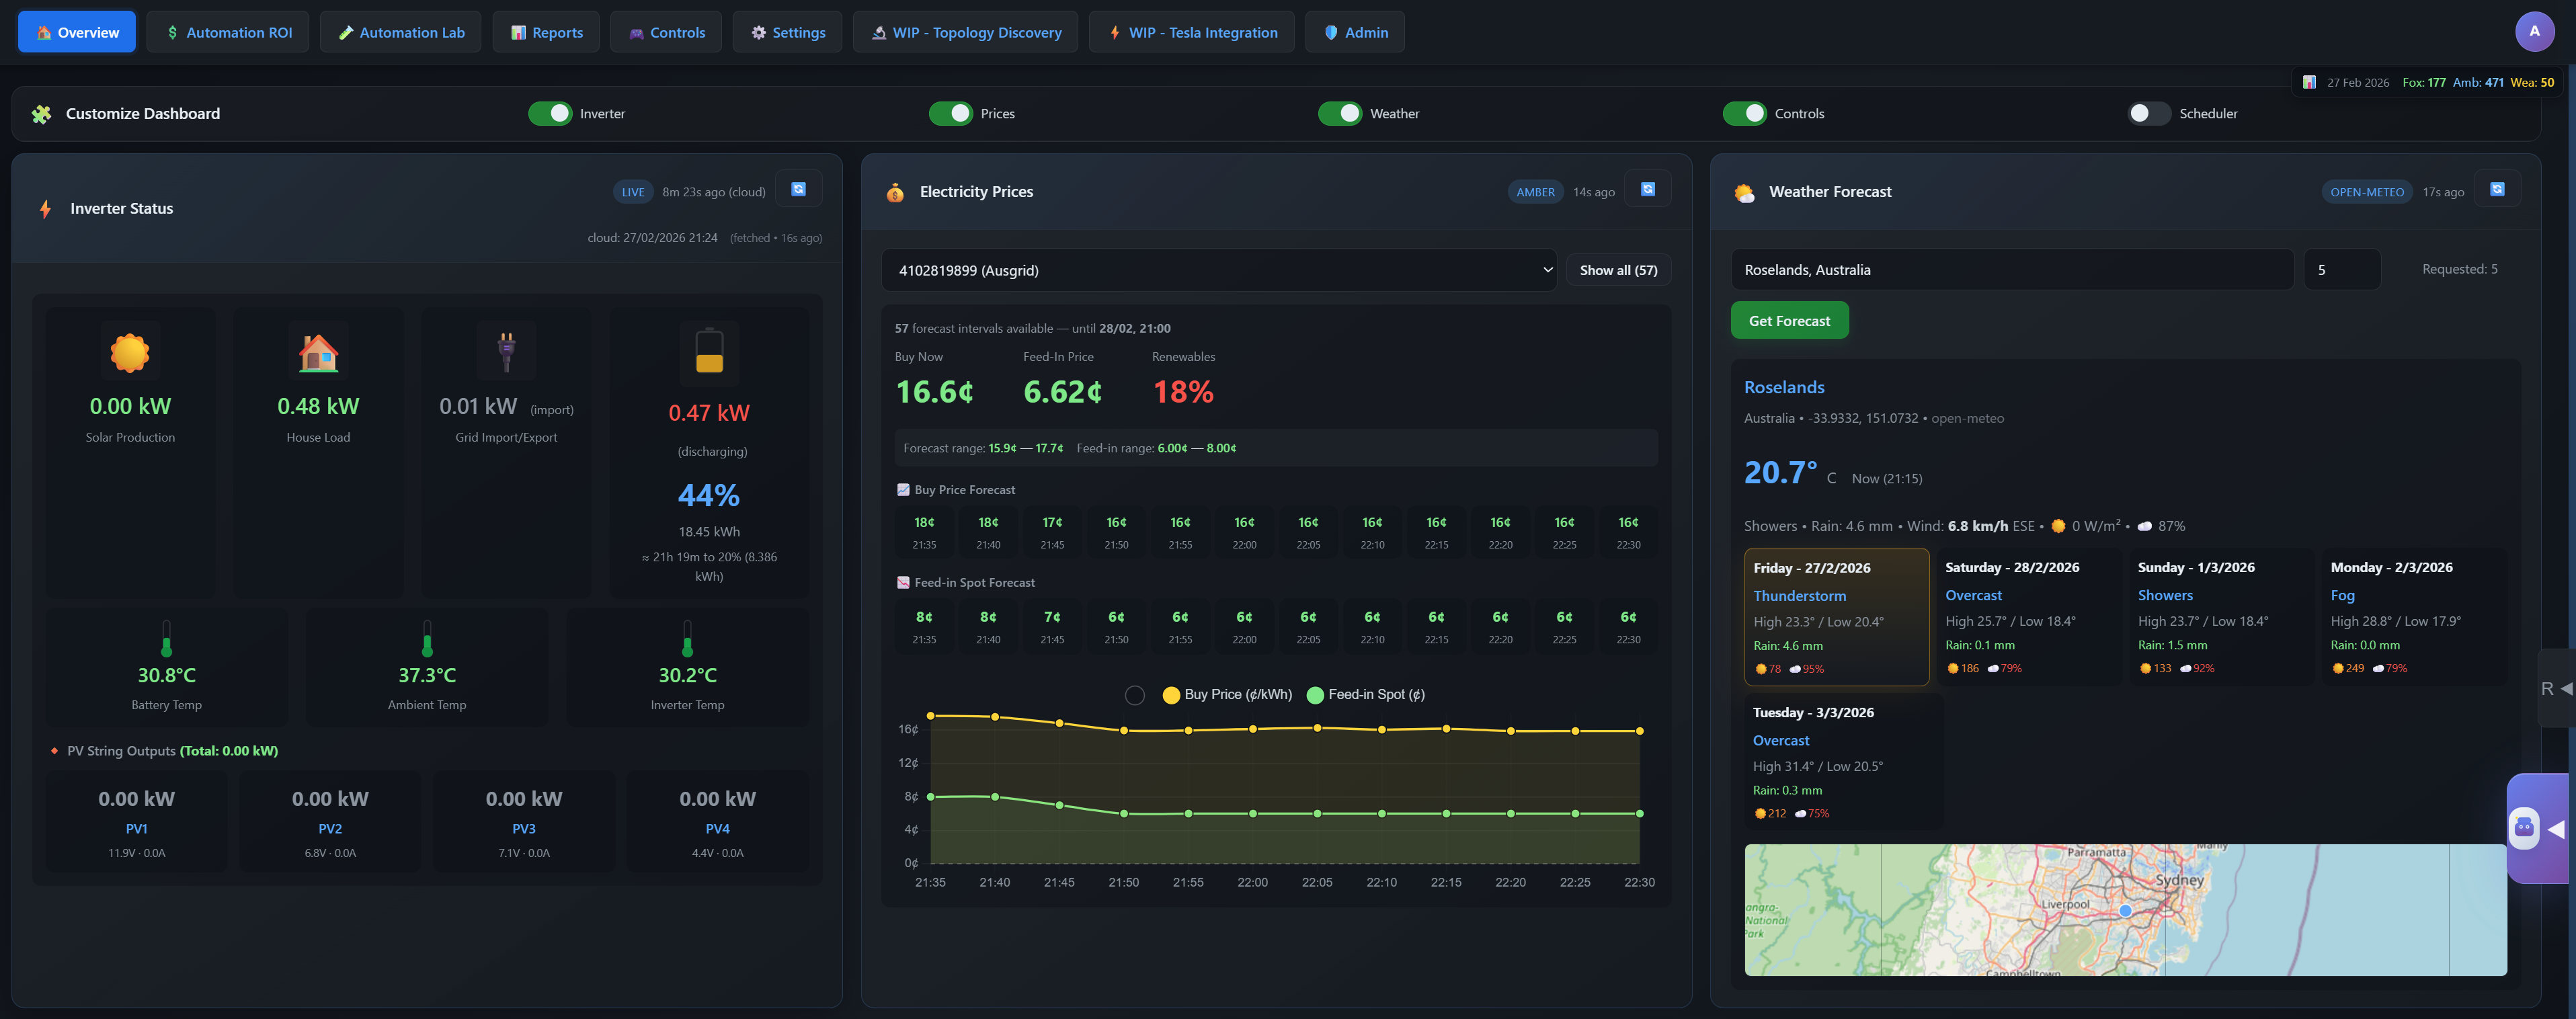Enable the Scheduler toggle
This screenshot has height=1019, width=2576.
pyautogui.click(x=2148, y=113)
